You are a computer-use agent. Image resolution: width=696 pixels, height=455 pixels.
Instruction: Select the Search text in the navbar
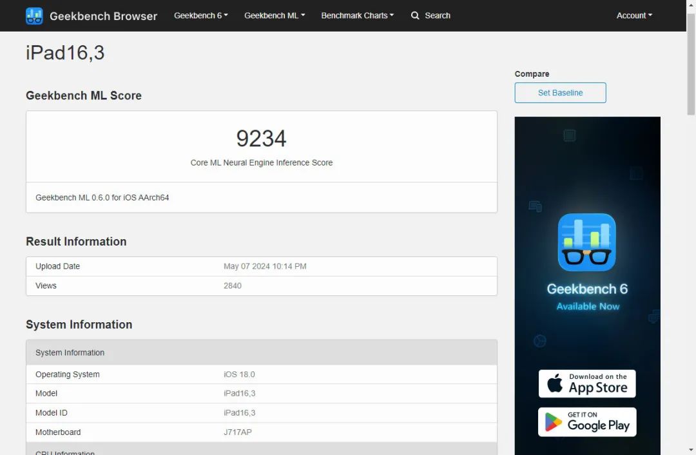[438, 15]
